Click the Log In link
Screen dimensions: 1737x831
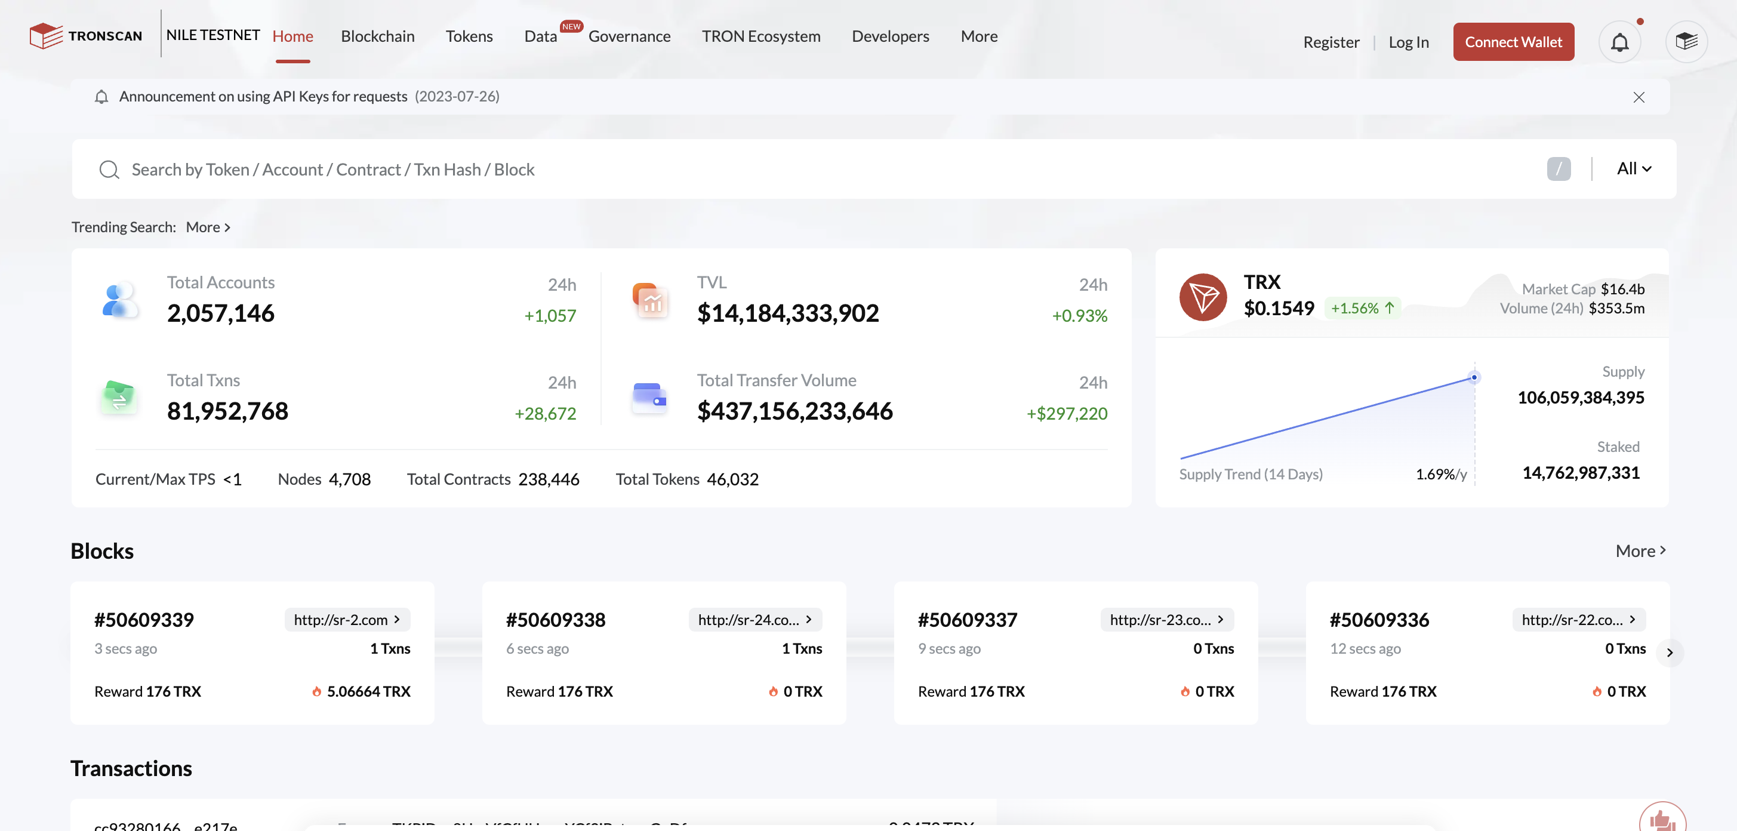click(1408, 42)
